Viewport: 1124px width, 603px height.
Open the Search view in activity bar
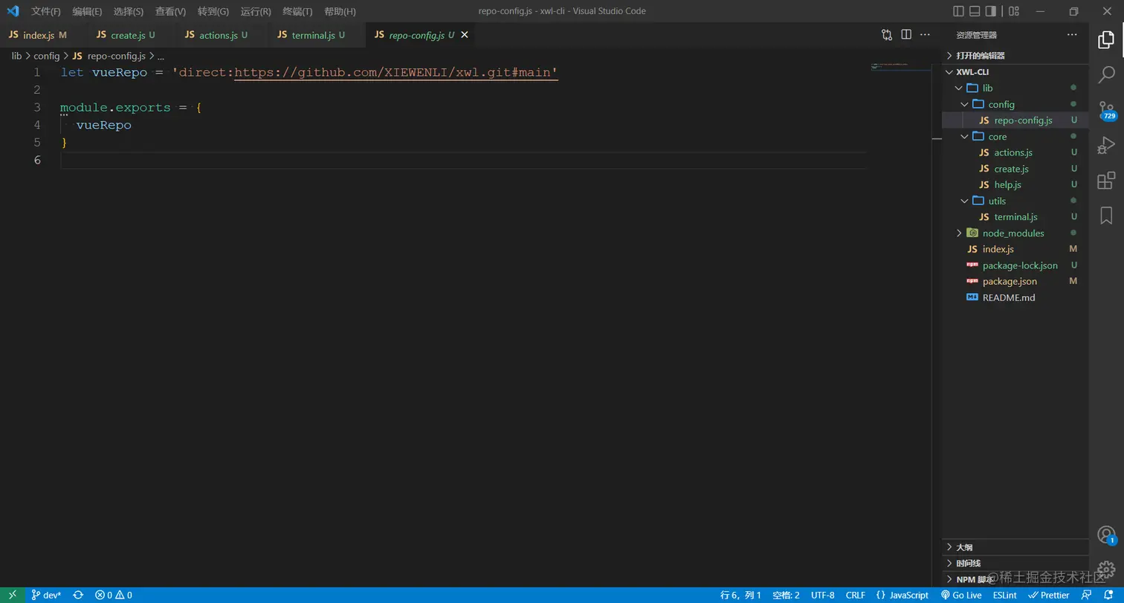tap(1106, 74)
